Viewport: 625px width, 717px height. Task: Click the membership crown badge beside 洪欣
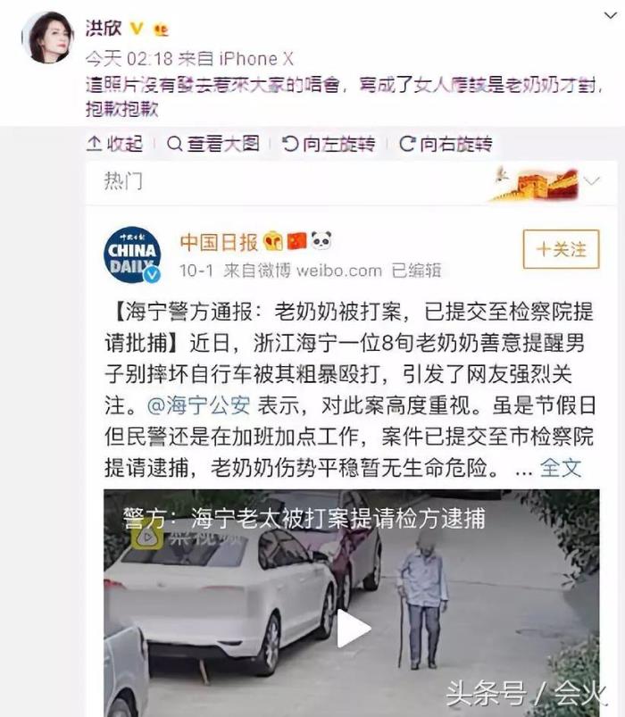(x=161, y=29)
